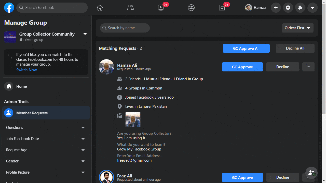The width and height of the screenshot is (326, 183).
Task: Open the account menu arrow
Action: pos(313,8)
